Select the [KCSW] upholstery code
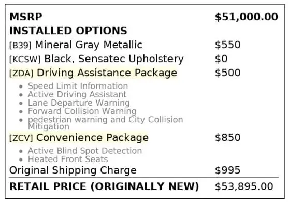Screen dimensions: 288x202 pos(25,59)
